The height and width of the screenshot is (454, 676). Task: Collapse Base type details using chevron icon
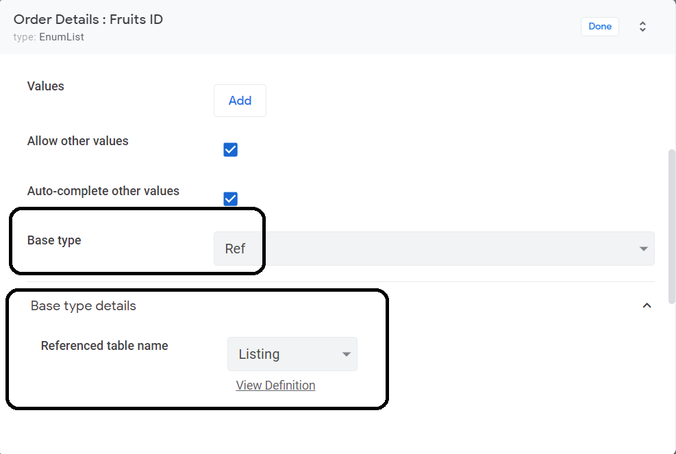[x=647, y=305]
